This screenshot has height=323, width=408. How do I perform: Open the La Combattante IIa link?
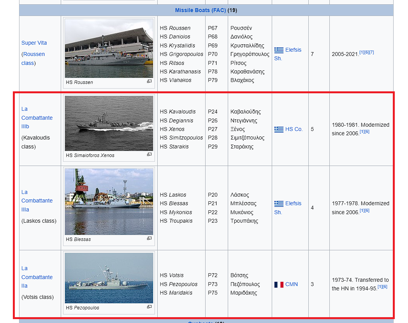tap(37, 277)
